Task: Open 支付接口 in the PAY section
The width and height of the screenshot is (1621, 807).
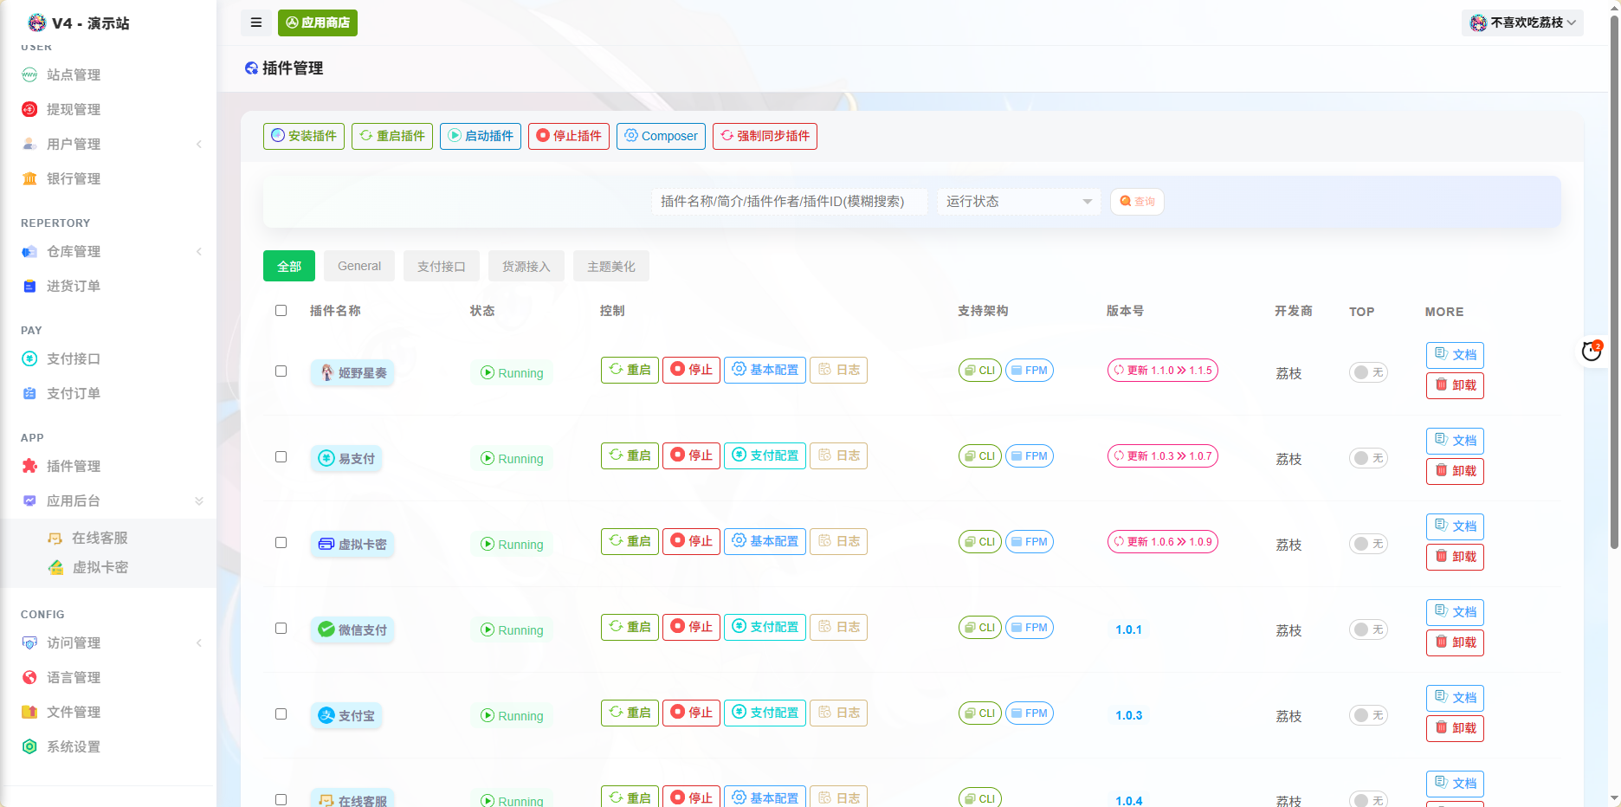Action: 74,359
